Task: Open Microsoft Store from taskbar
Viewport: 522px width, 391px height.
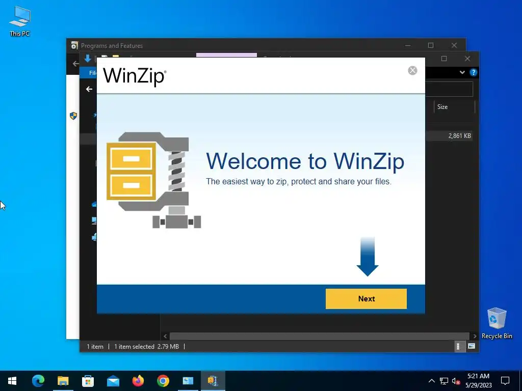Action: click(88, 381)
